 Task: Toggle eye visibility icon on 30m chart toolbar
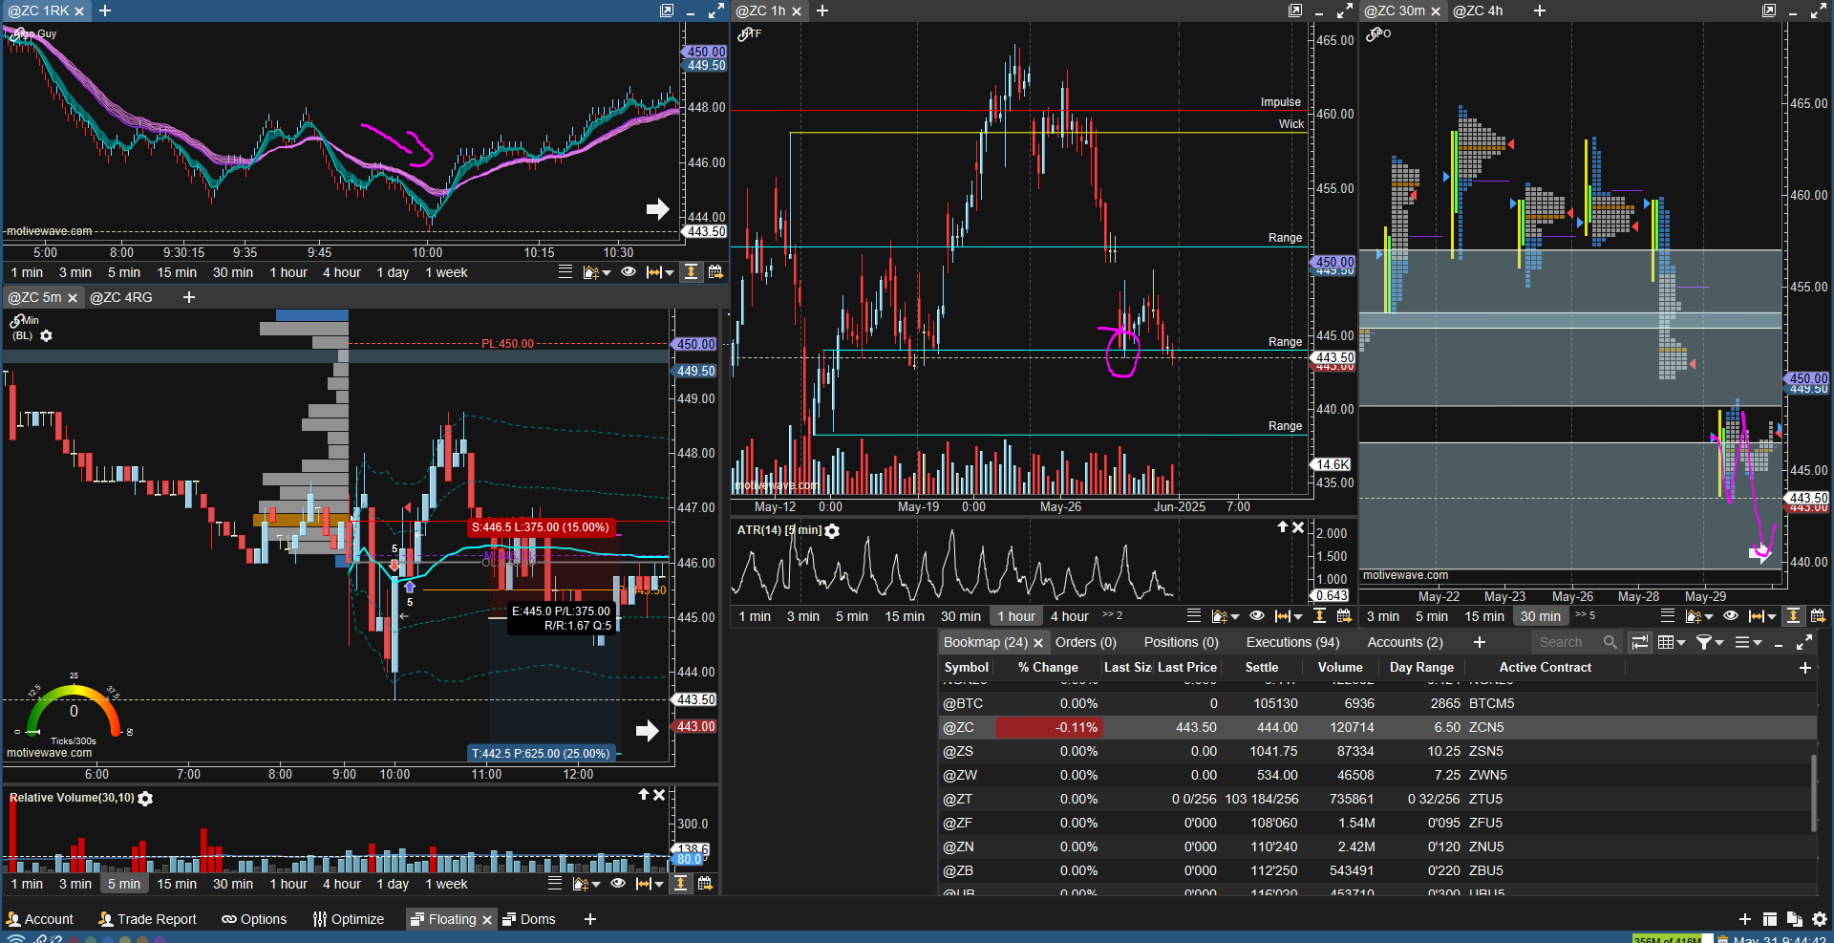point(1731,616)
